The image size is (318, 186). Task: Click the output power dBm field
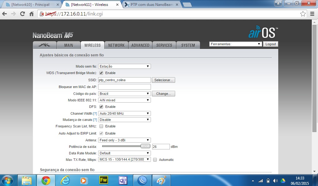pyautogui.click(x=161, y=147)
